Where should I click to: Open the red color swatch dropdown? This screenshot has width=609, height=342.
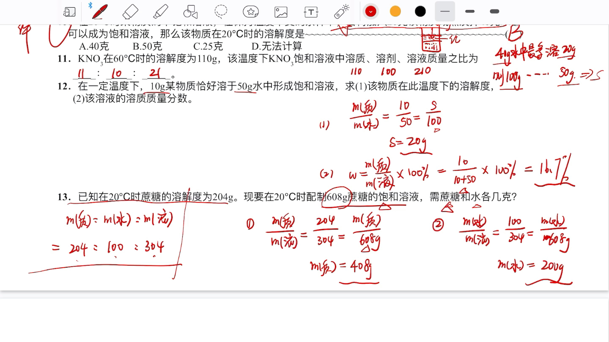[x=370, y=11]
